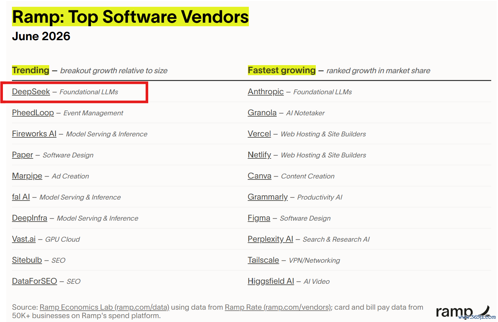Screen dimensions: 498x322
Task: Click the Ramp logo in the corner
Action: coord(463,311)
